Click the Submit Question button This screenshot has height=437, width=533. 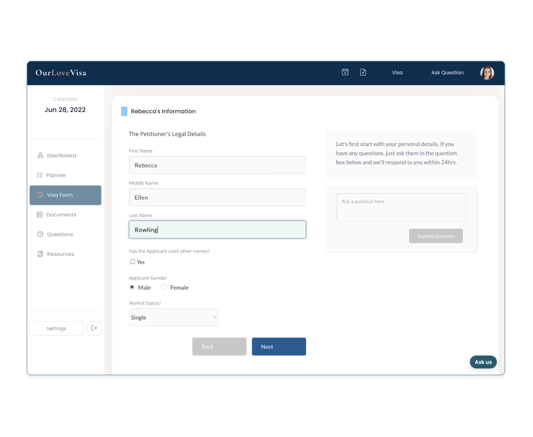click(x=436, y=236)
